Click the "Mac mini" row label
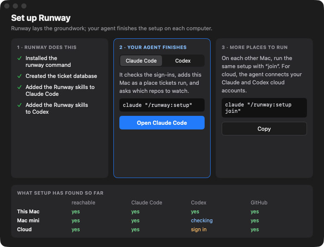The width and height of the screenshot is (324, 247). pos(28,220)
